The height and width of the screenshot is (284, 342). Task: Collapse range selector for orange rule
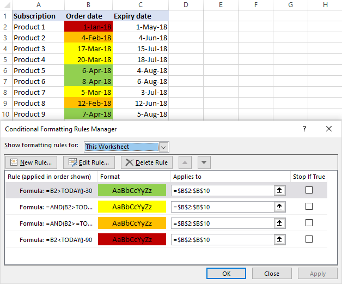coord(280,223)
